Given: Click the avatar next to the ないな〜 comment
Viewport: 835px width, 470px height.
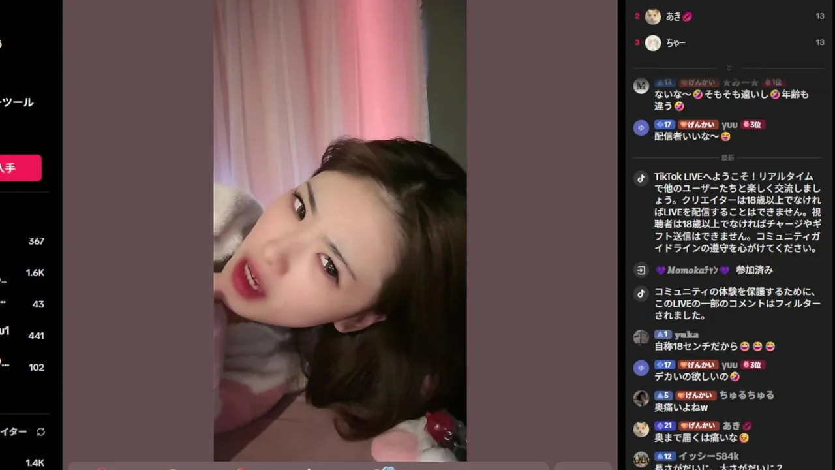Looking at the screenshot, I should pos(641,86).
